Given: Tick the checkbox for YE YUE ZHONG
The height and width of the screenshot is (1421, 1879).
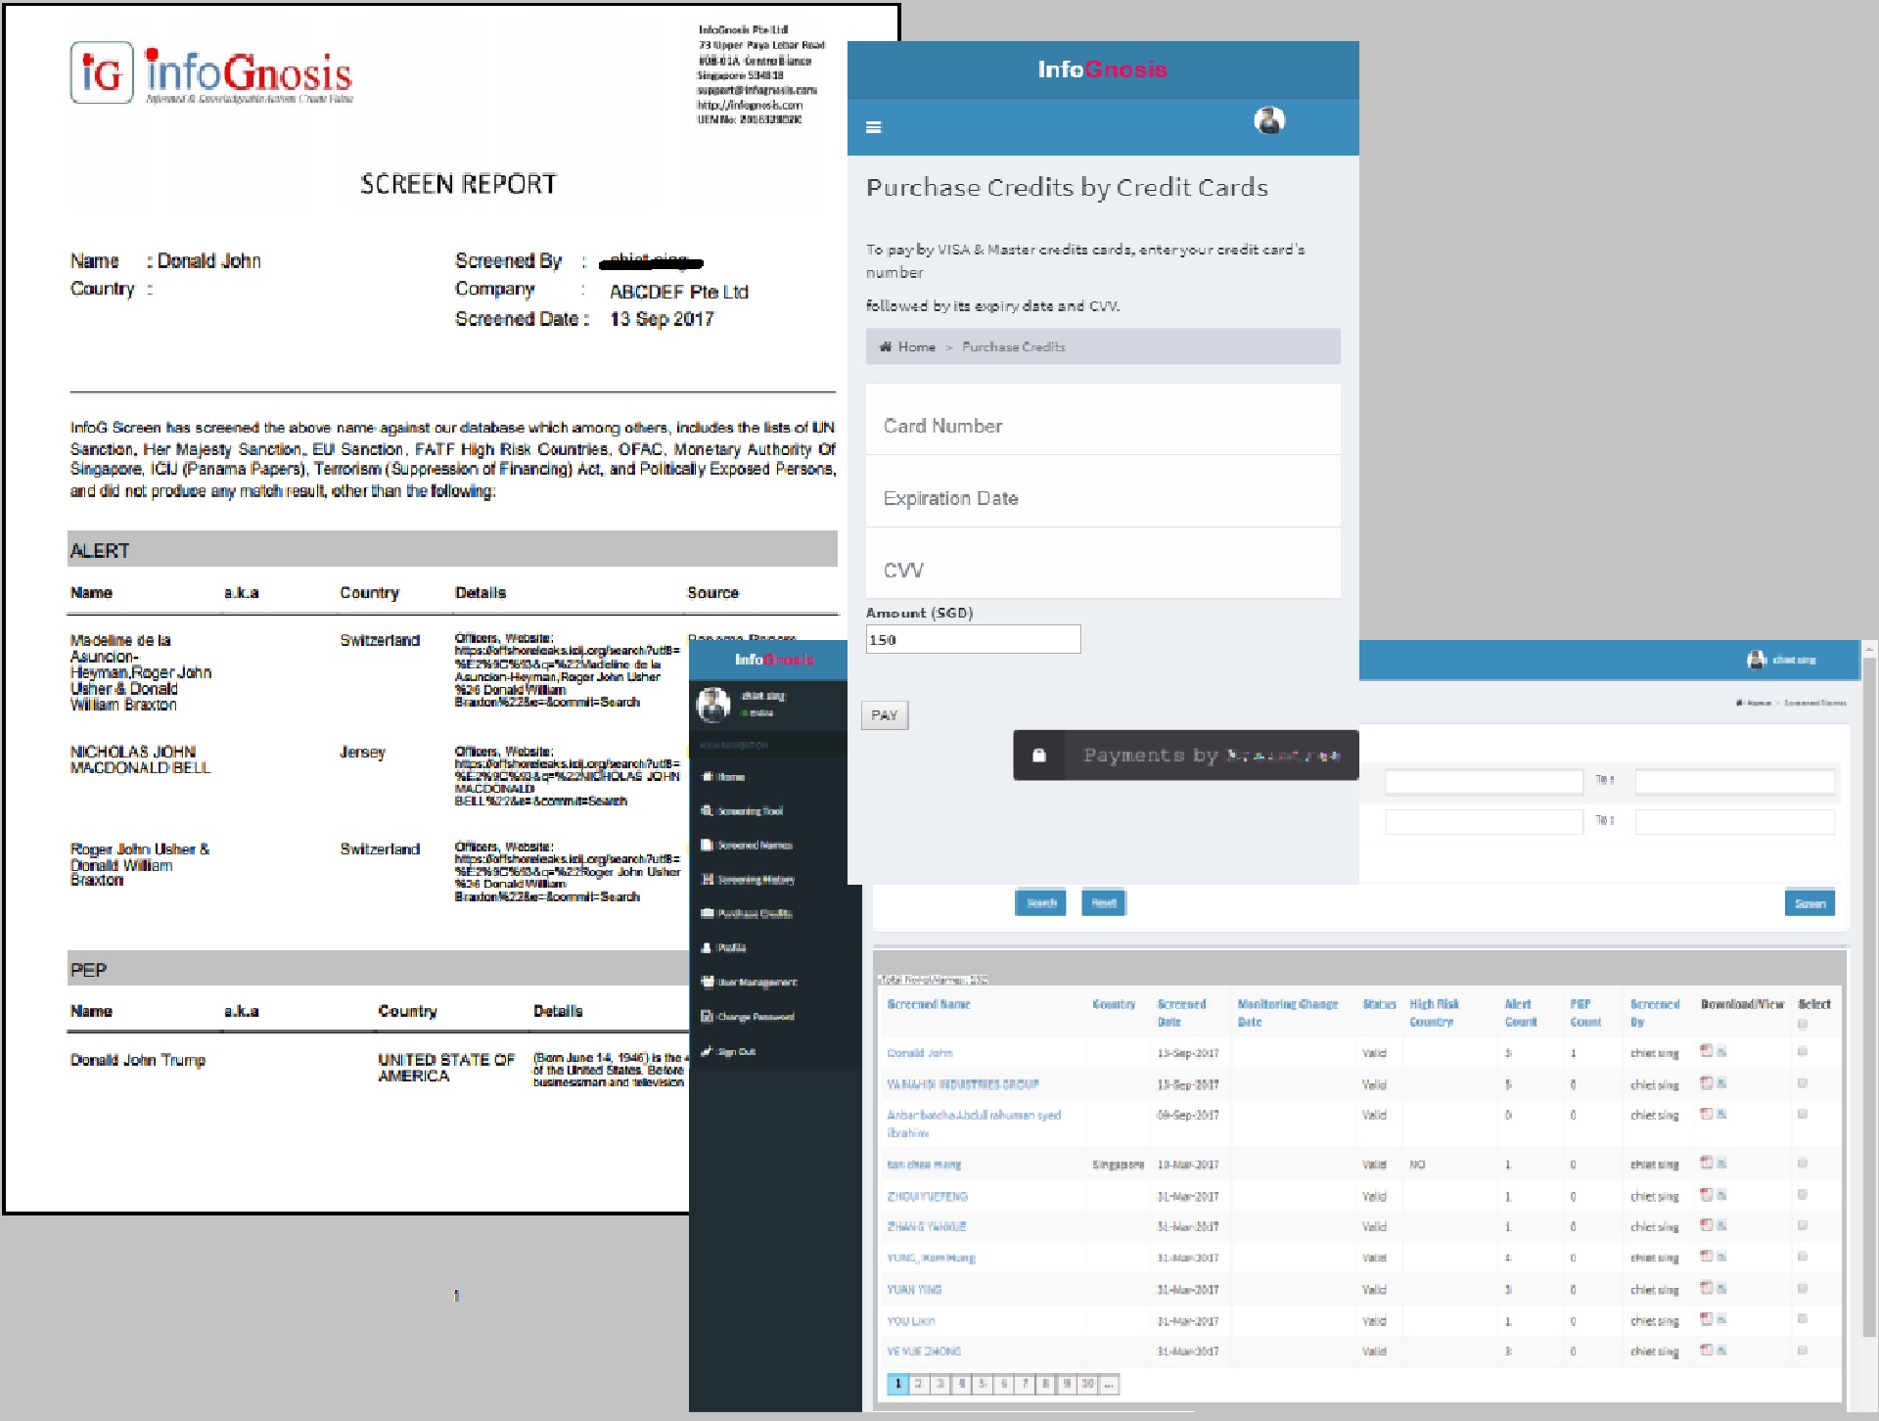Looking at the screenshot, I should [1803, 1351].
